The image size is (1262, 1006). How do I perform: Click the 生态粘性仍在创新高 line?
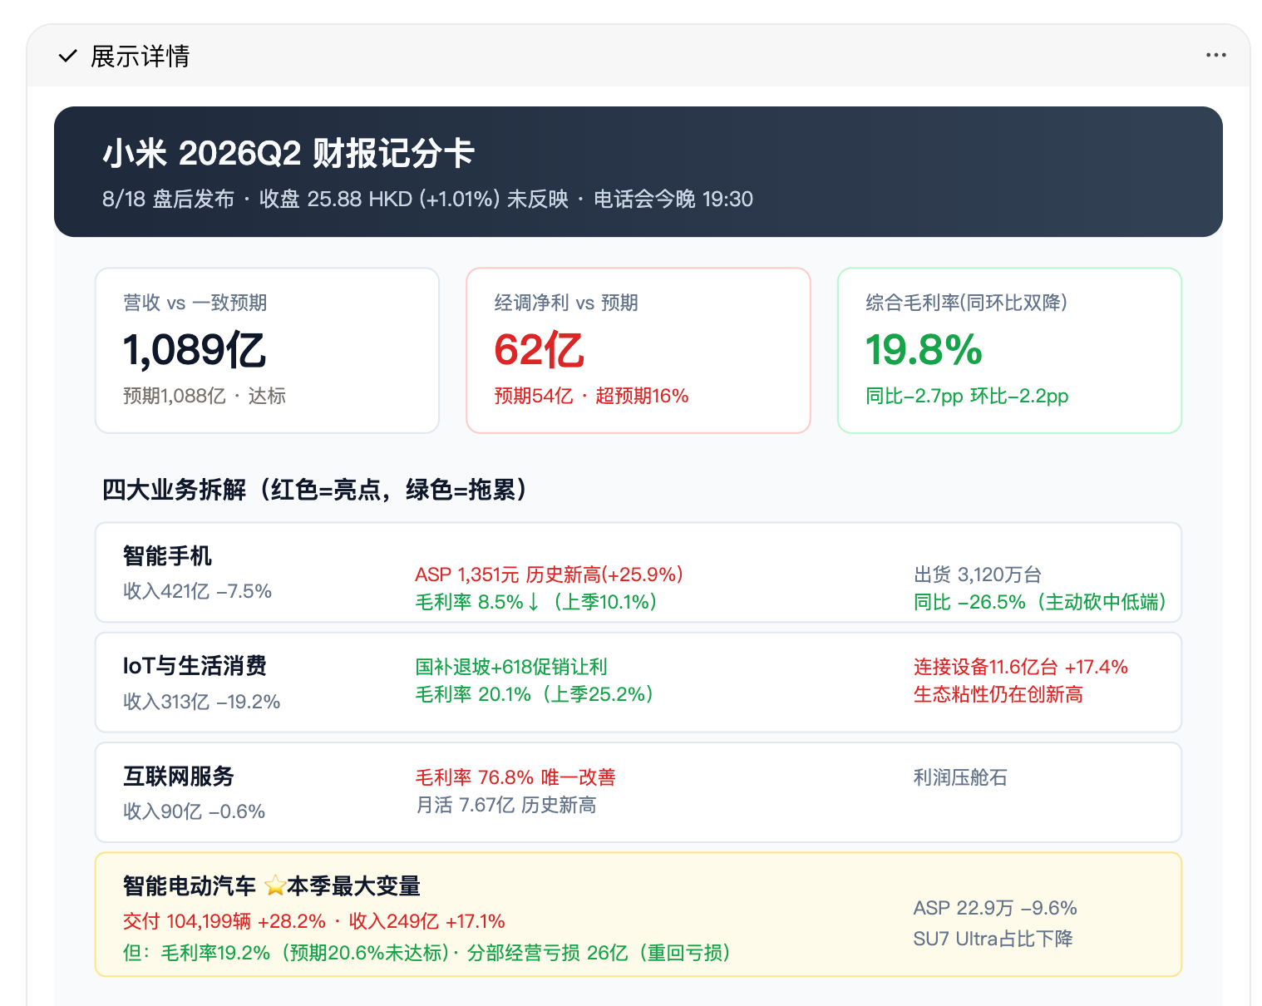(x=998, y=694)
